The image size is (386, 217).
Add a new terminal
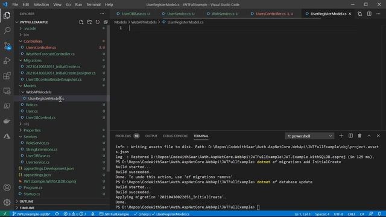341,136
